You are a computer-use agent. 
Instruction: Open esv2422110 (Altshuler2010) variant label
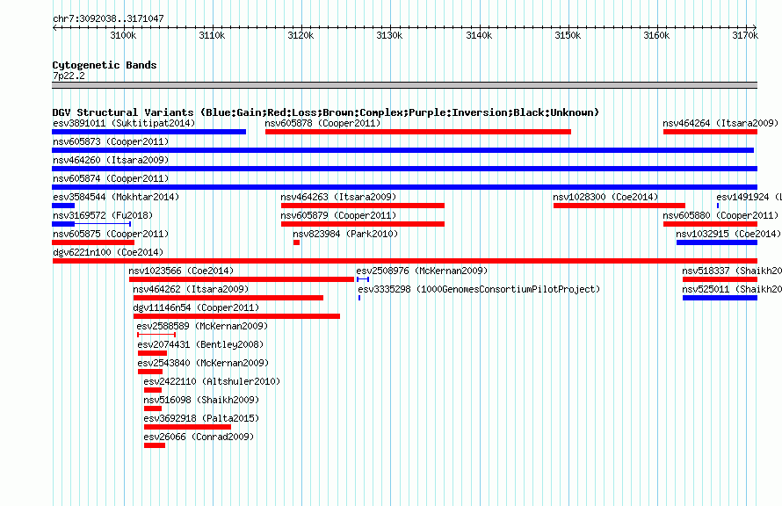212,381
